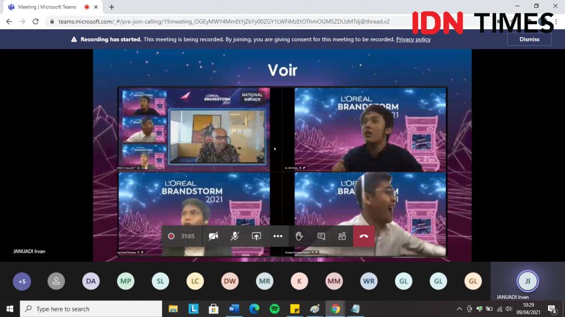565x317 pixels.
Task: Open the volume control in tray
Action: pos(509,309)
